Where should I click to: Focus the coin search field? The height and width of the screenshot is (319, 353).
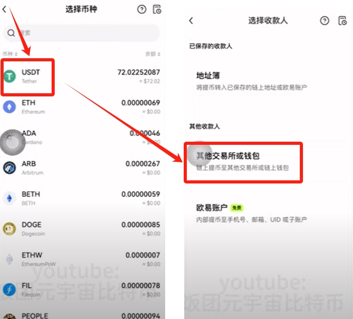coord(81,33)
